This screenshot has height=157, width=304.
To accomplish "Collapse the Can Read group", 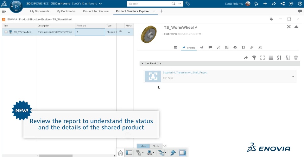I will coord(142,63).
